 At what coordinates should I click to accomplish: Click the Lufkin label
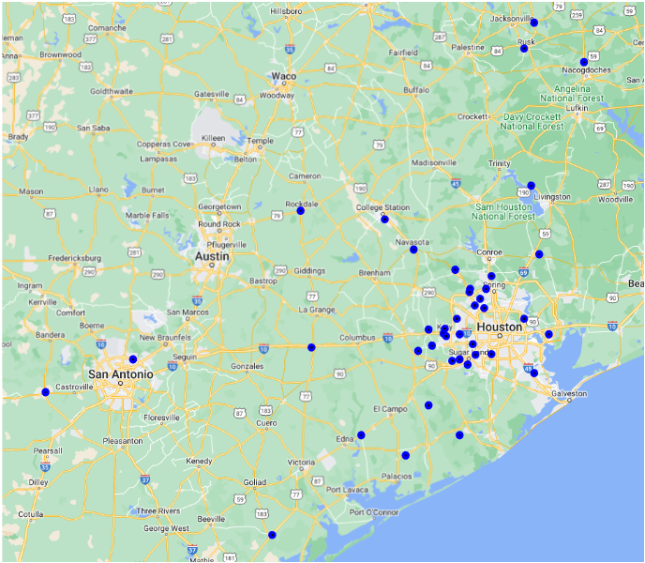(x=577, y=108)
